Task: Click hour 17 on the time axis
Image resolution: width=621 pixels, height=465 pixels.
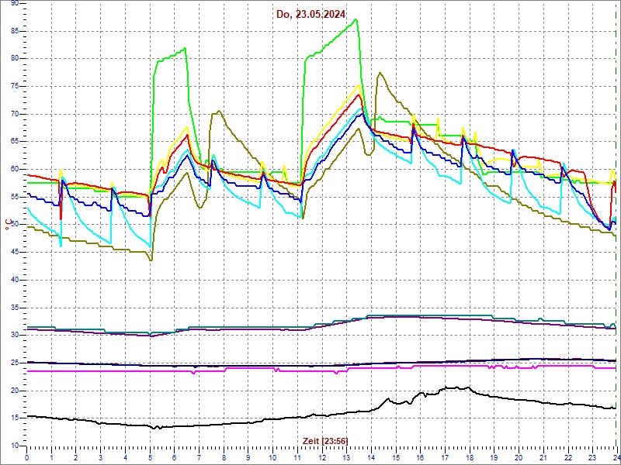Action: coord(444,457)
